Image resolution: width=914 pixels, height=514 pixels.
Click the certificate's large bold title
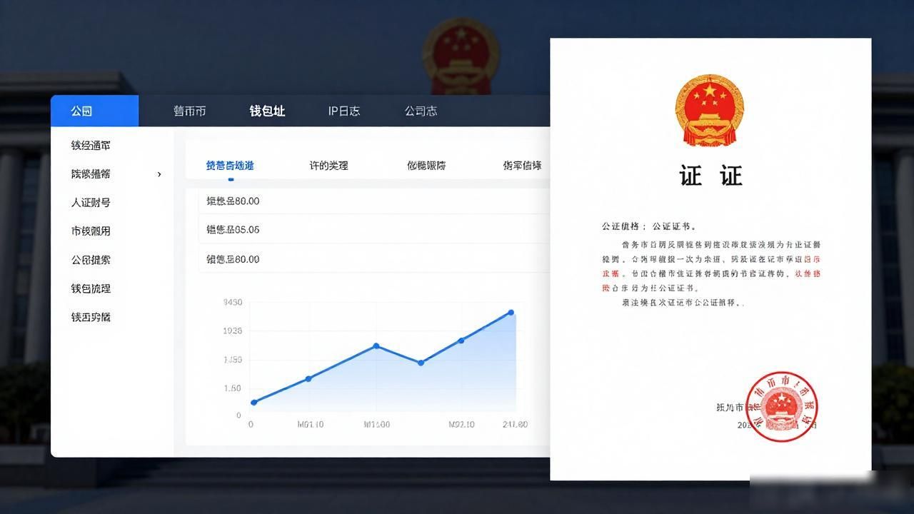click(x=710, y=176)
